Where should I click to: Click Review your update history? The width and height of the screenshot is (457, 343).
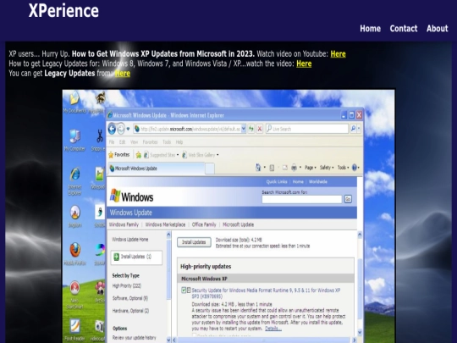click(x=135, y=338)
